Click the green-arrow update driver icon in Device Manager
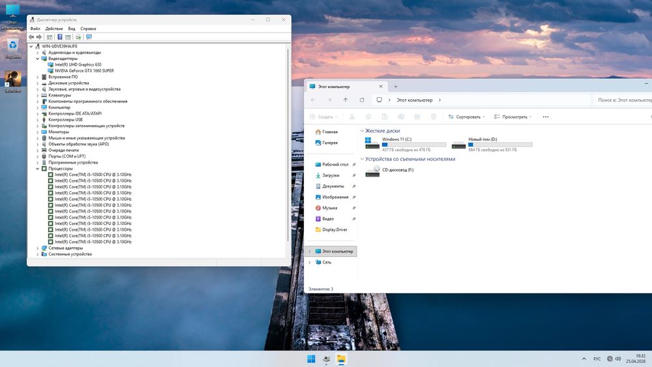 [x=78, y=37]
